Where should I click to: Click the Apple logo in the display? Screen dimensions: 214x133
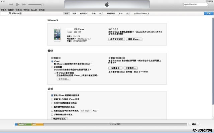(x=107, y=4)
